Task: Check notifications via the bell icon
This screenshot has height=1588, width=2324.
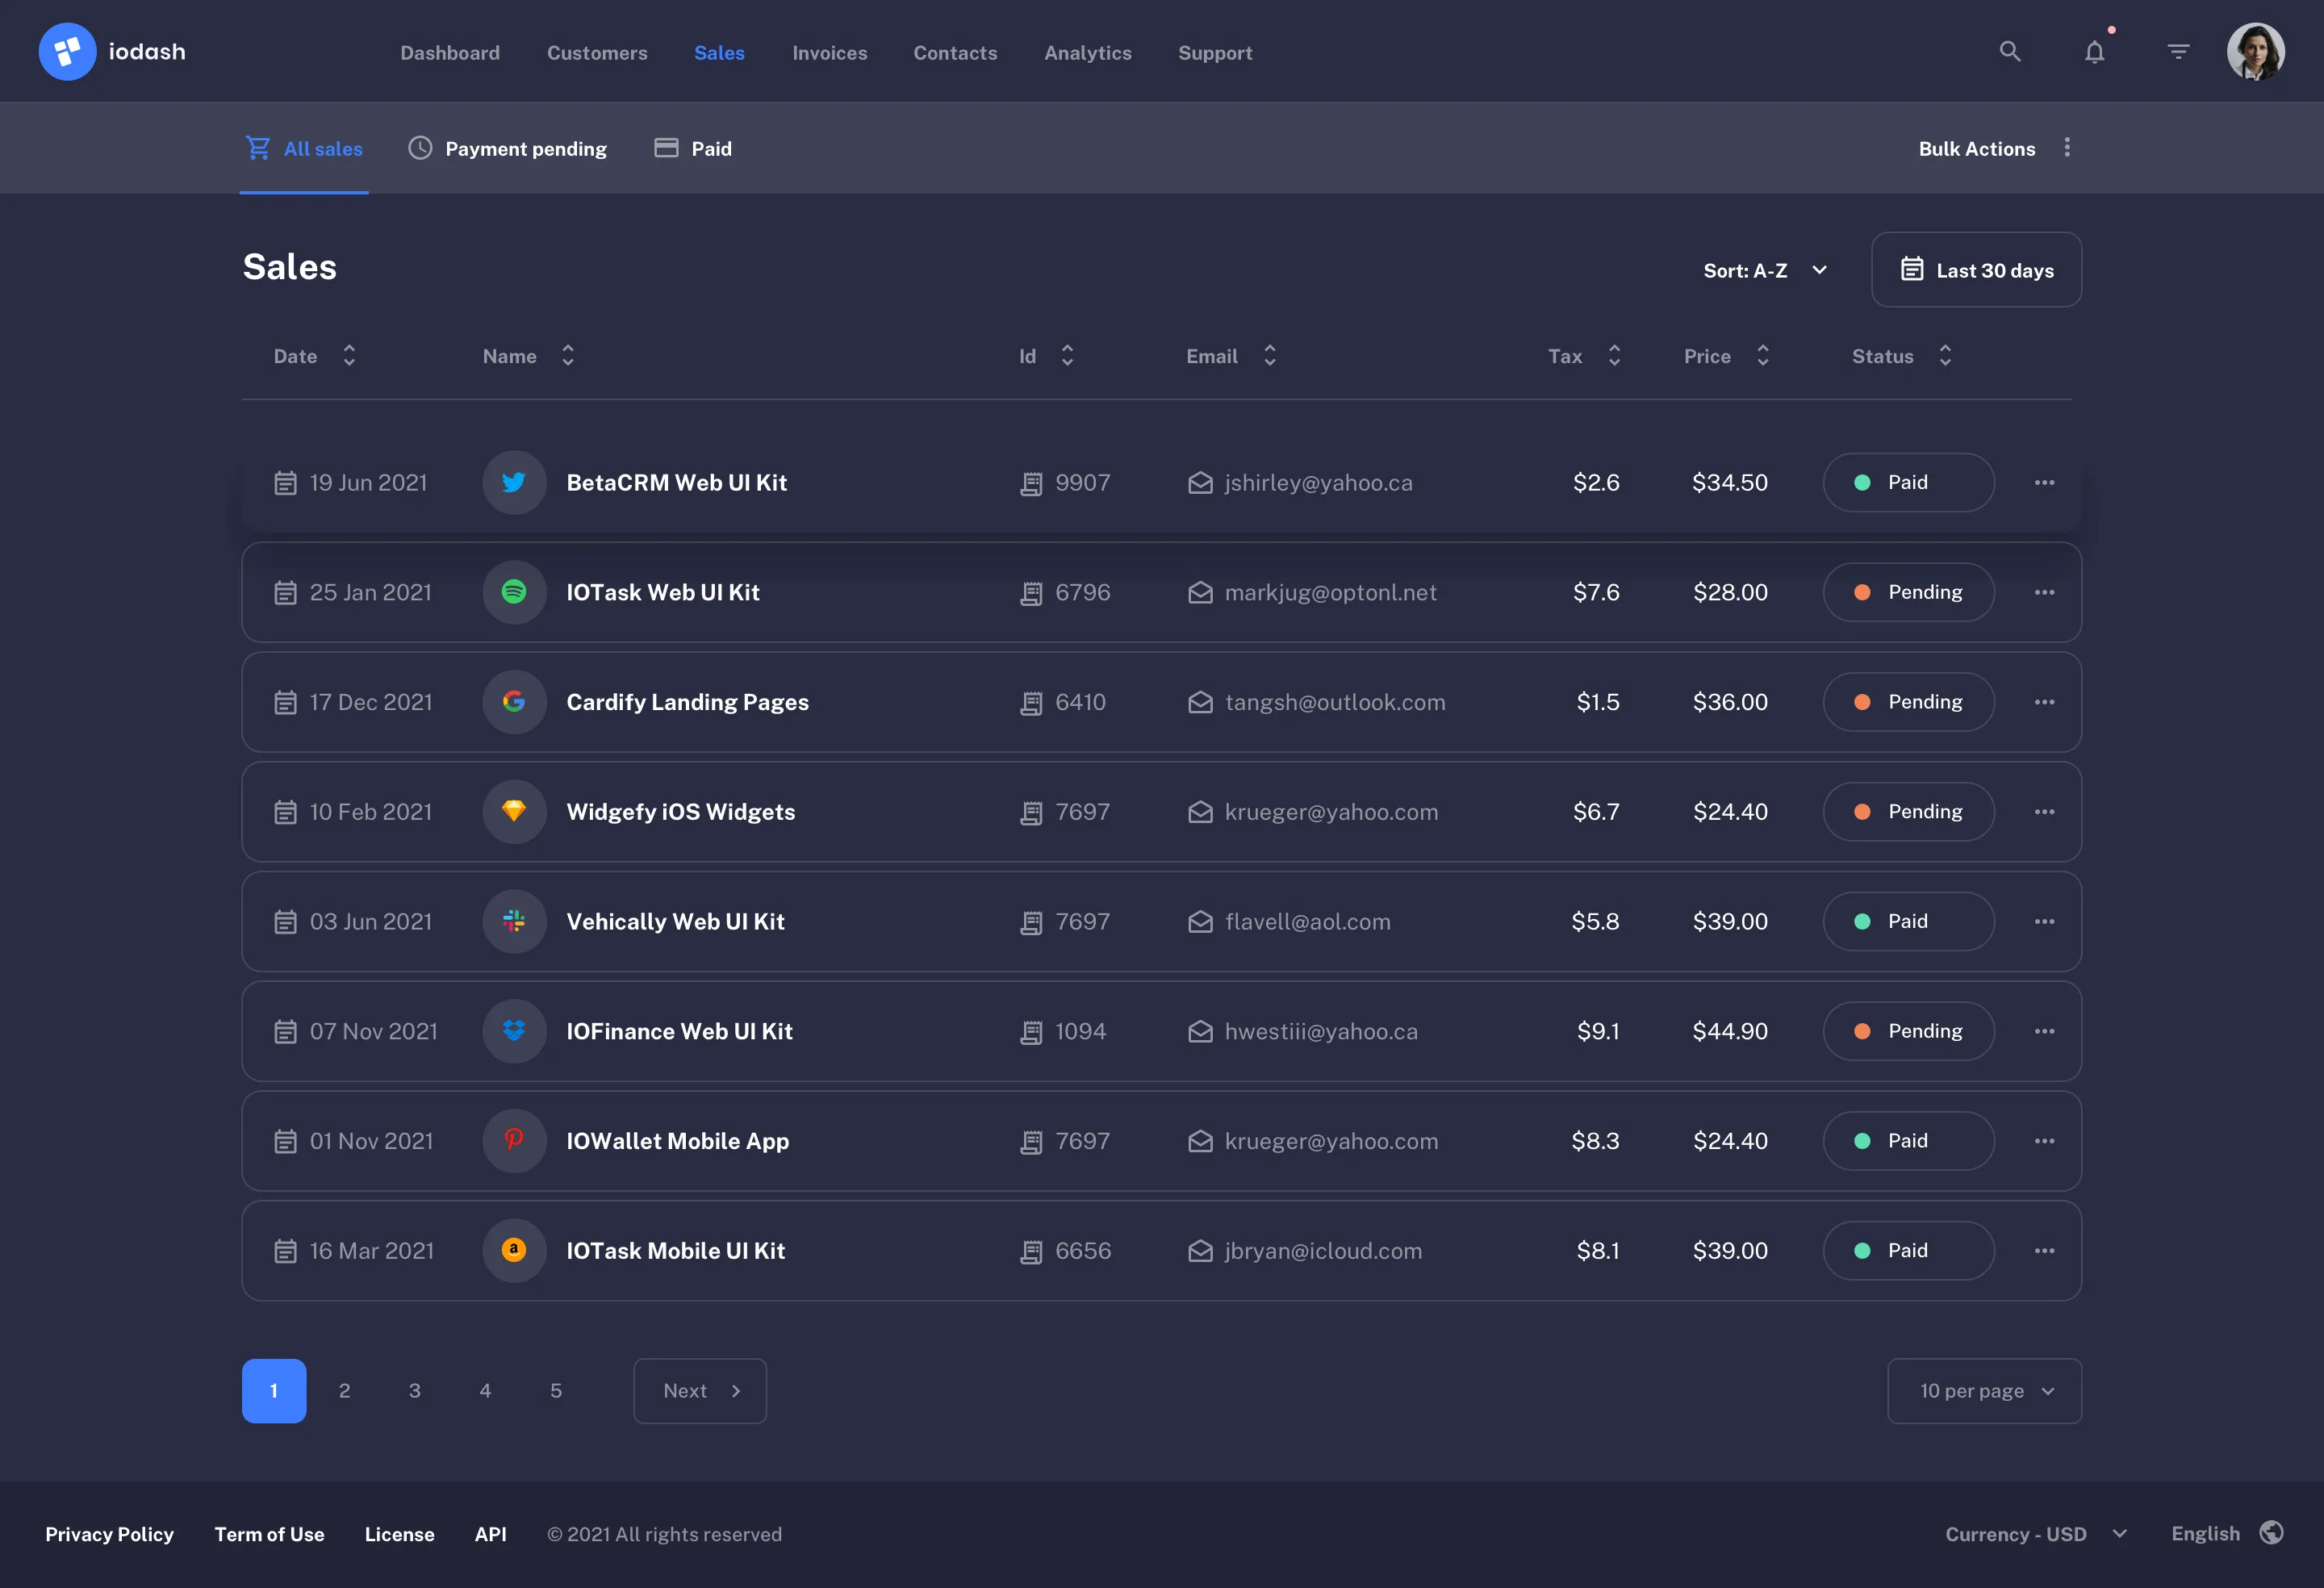Action: (x=2095, y=51)
